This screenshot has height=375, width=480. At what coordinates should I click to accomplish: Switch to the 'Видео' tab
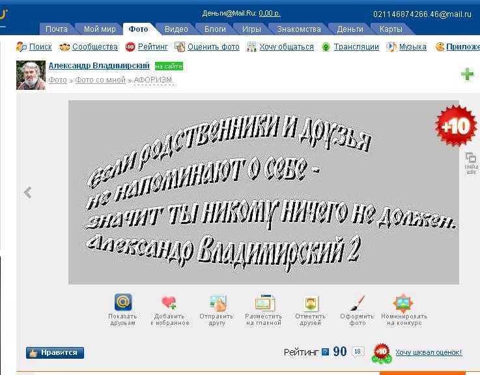176,29
